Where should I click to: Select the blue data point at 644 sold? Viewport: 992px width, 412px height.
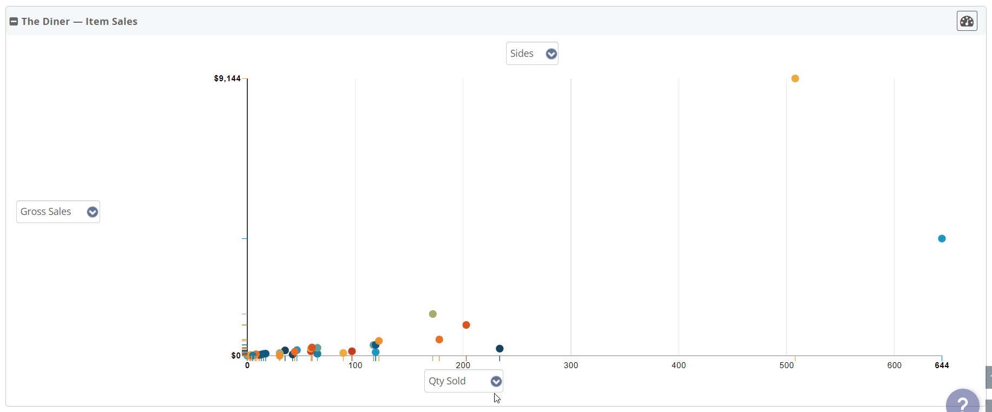[x=942, y=239]
